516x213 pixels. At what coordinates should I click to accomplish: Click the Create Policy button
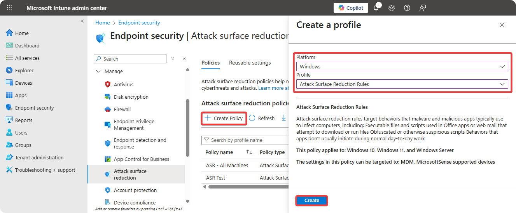click(x=224, y=118)
